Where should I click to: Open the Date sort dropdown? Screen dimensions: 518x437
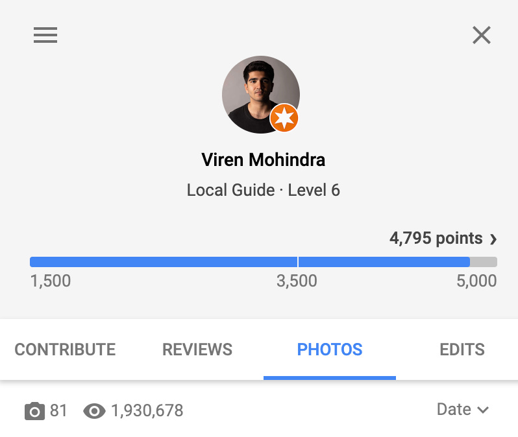pyautogui.click(x=462, y=410)
